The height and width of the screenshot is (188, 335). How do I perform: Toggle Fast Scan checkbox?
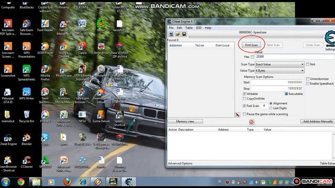pos(244,105)
